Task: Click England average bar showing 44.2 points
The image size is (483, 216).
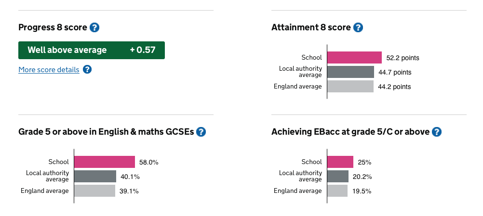Action: (350, 87)
